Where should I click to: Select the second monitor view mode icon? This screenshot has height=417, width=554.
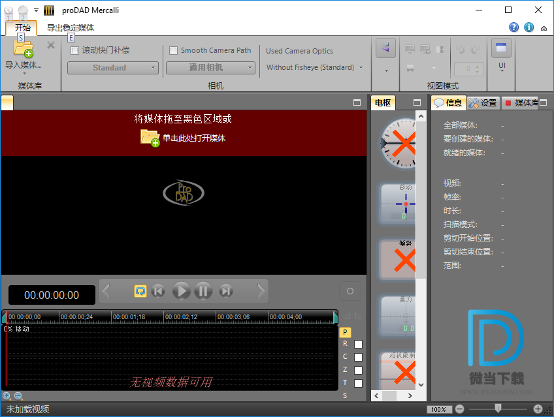pyautogui.click(x=425, y=50)
